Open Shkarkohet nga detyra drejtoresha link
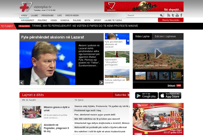The height and width of the screenshot is (135, 203). pyautogui.click(x=102, y=123)
